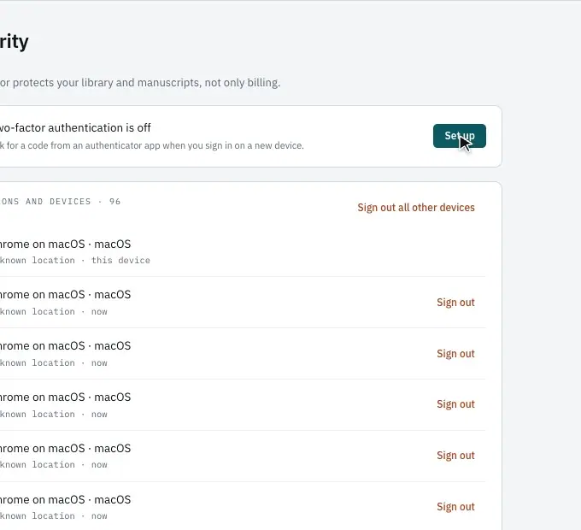Viewport: 581px width, 530px height.
Task: Sign out the fifth session in the list
Action: tap(455, 455)
